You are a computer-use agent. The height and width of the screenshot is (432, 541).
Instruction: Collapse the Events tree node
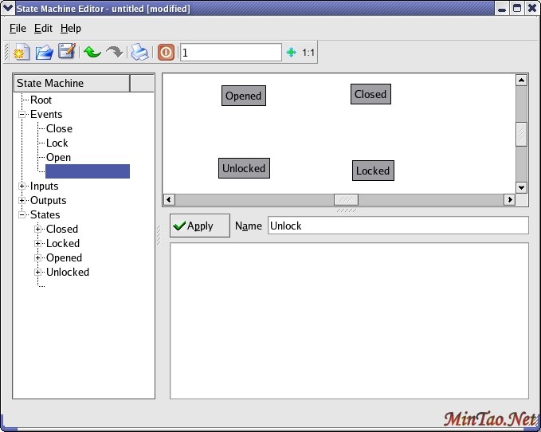click(x=23, y=115)
